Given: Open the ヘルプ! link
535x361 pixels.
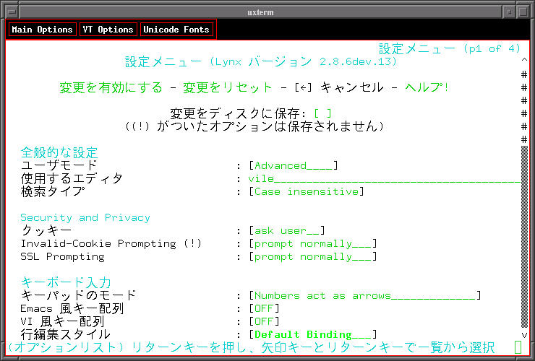Looking at the screenshot, I should [427, 87].
